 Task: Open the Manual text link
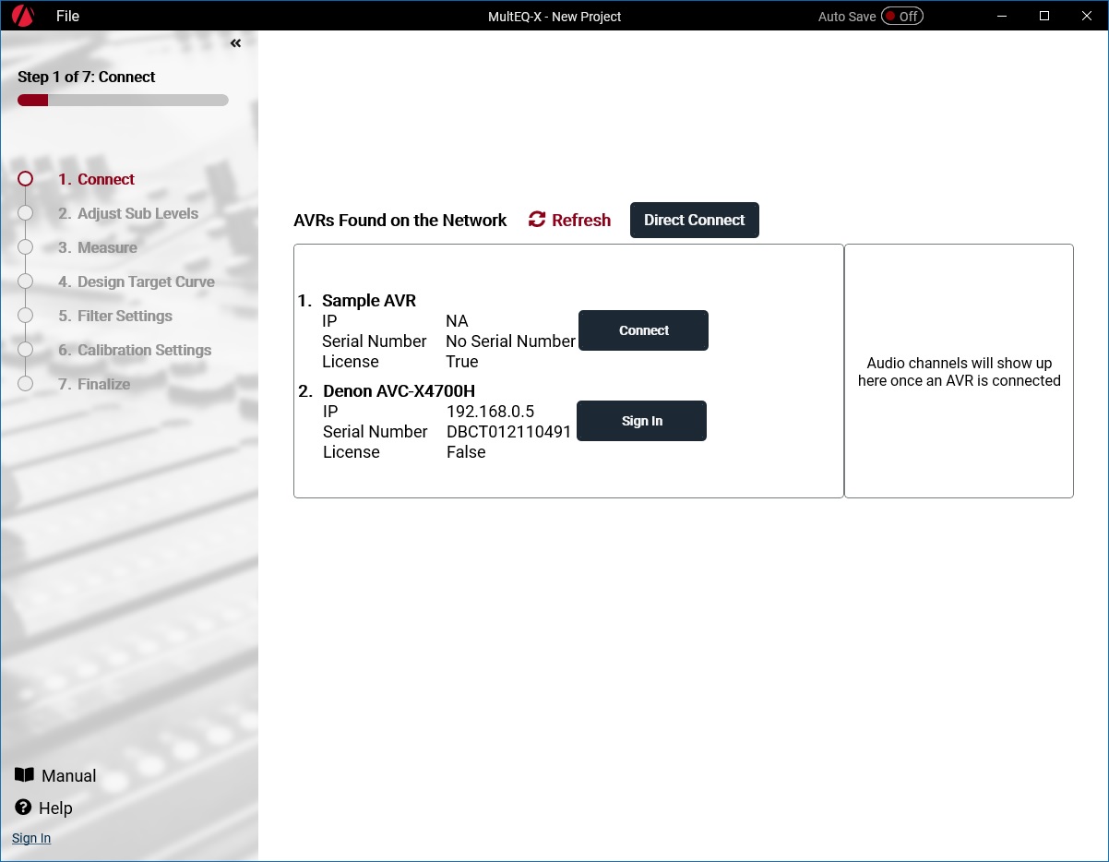pos(69,776)
